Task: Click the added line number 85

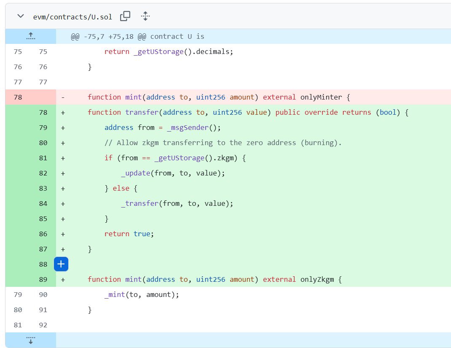Action: [43, 219]
